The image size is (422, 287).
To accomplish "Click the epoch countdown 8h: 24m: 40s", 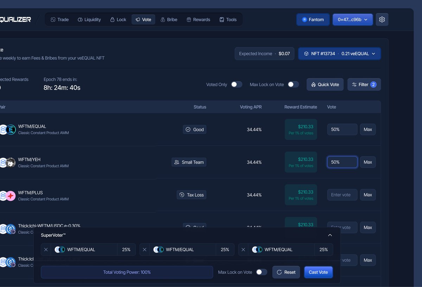I will pos(62,88).
